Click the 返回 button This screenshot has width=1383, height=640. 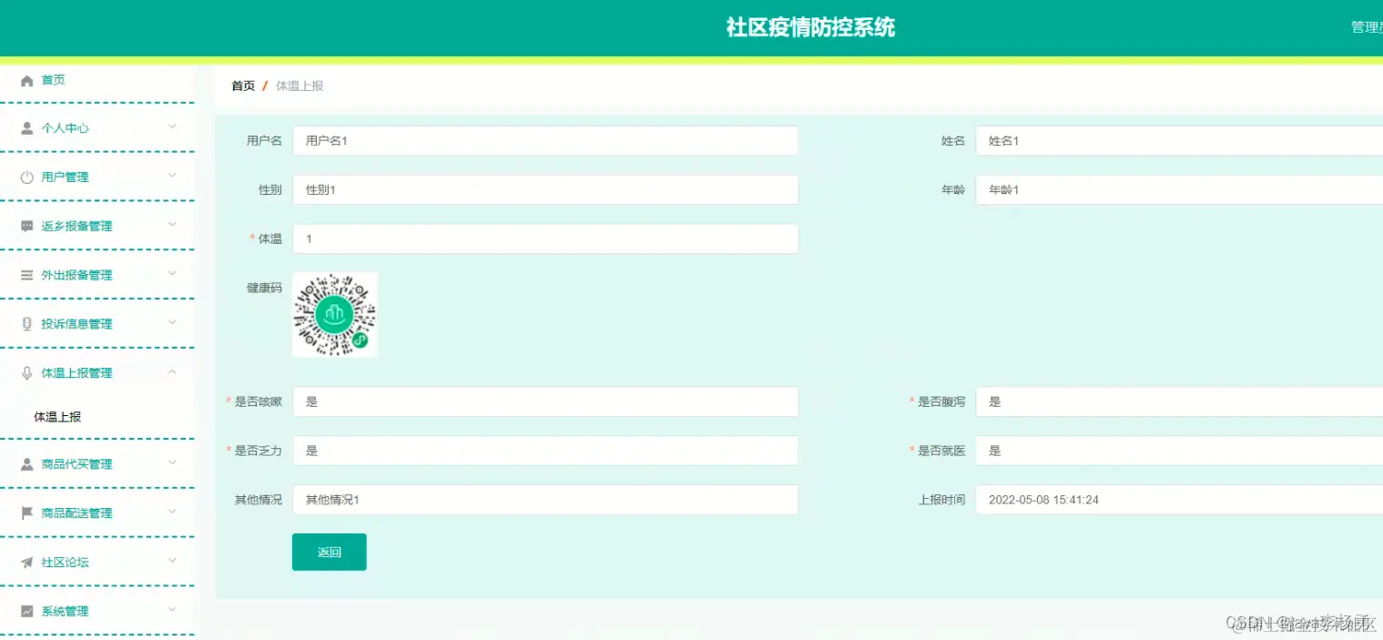click(x=330, y=552)
